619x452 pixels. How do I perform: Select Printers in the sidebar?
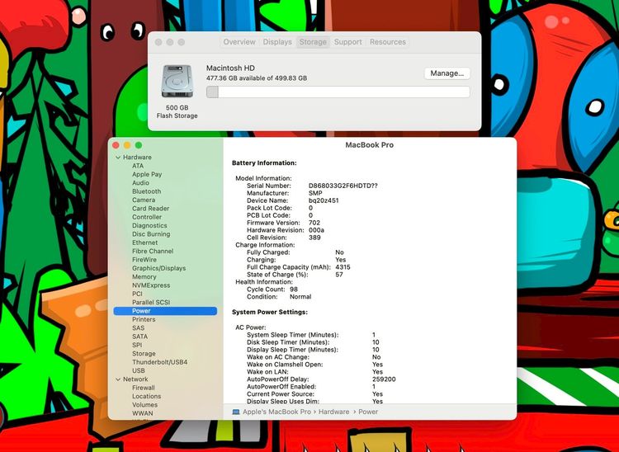click(x=144, y=319)
